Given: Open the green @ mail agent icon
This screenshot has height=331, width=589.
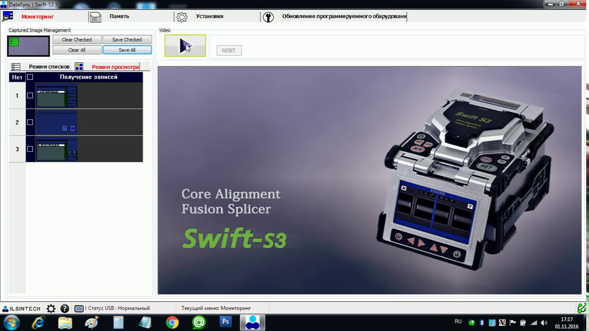Looking at the screenshot, I should pyautogui.click(x=199, y=323).
